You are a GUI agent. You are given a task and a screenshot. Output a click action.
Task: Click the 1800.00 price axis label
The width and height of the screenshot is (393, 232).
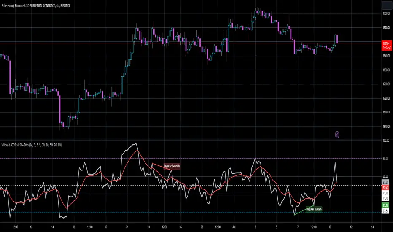pyautogui.click(x=387, y=70)
